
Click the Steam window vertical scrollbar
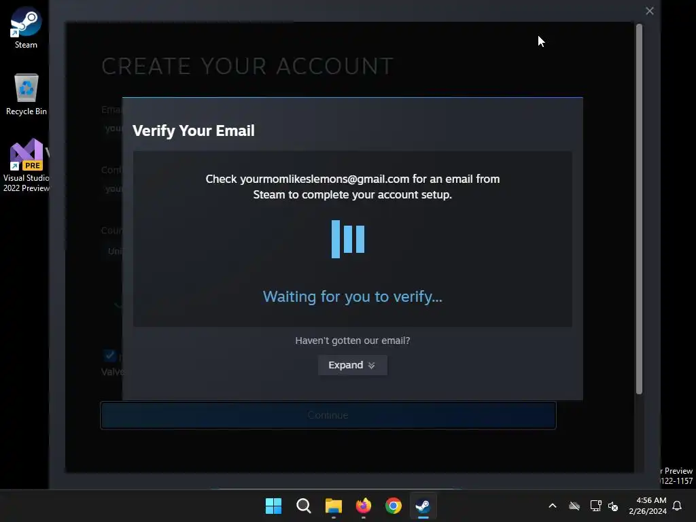click(639, 209)
